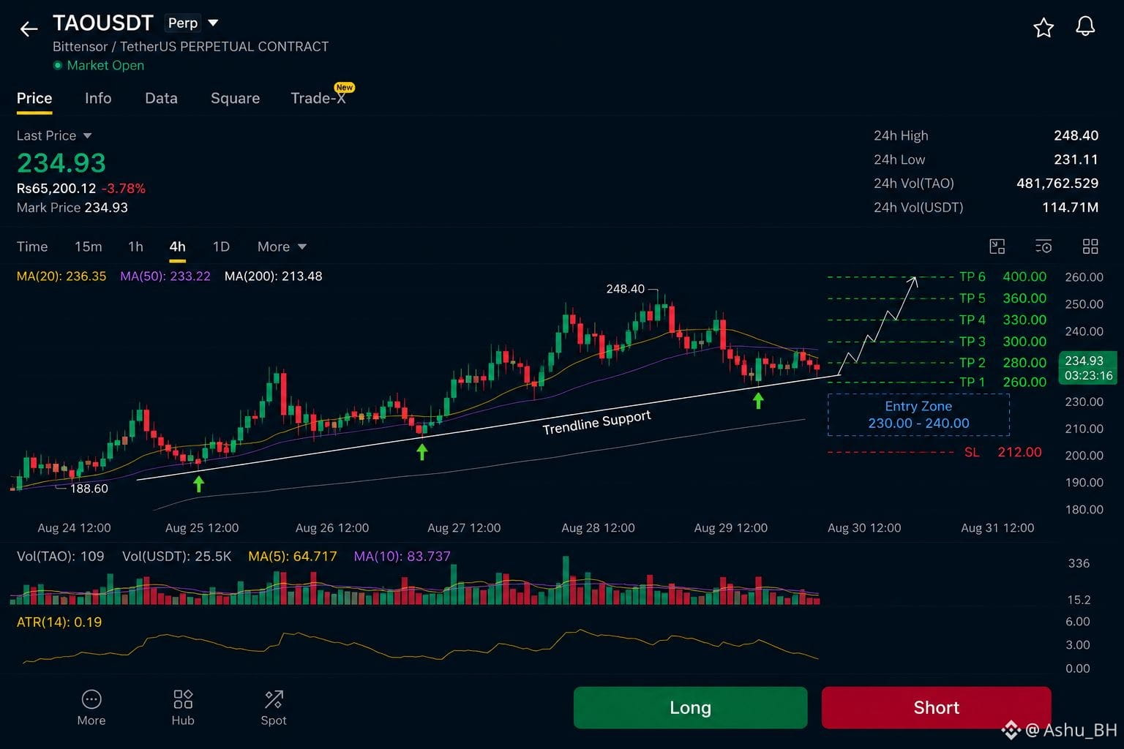Tap the green Long button
This screenshot has height=749, width=1124.
(690, 707)
